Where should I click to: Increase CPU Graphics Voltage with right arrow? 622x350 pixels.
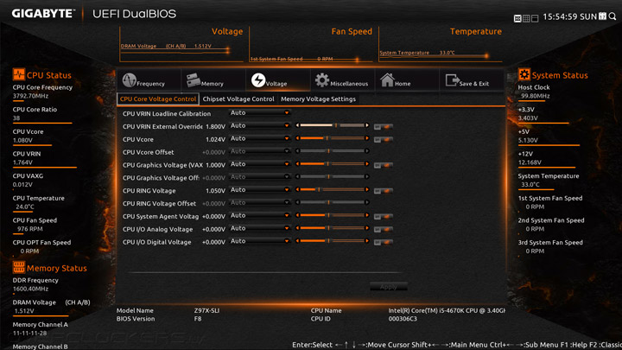coord(367,164)
